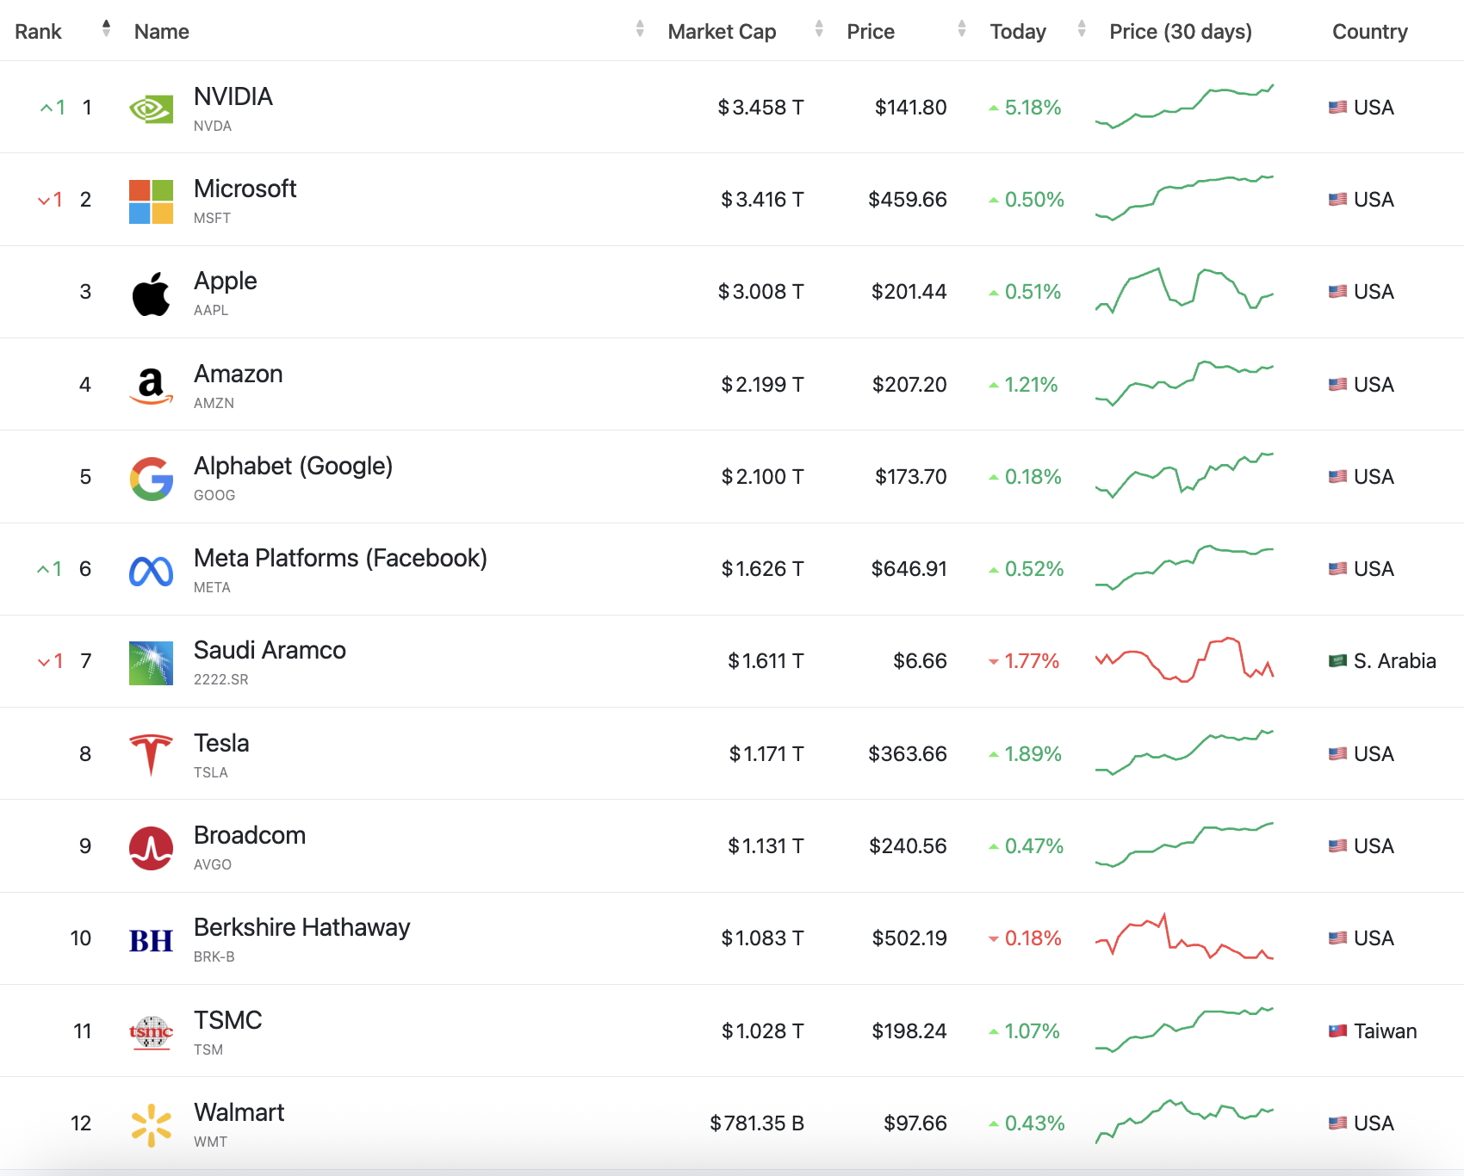Sort table using Name column arrows

pos(640,29)
